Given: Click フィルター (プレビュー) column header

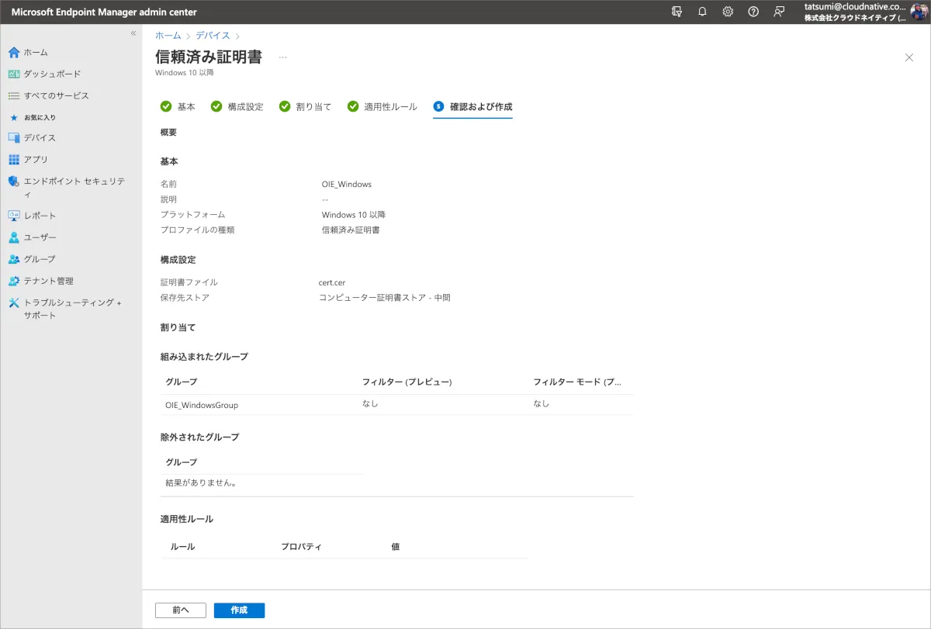Looking at the screenshot, I should (x=407, y=382).
